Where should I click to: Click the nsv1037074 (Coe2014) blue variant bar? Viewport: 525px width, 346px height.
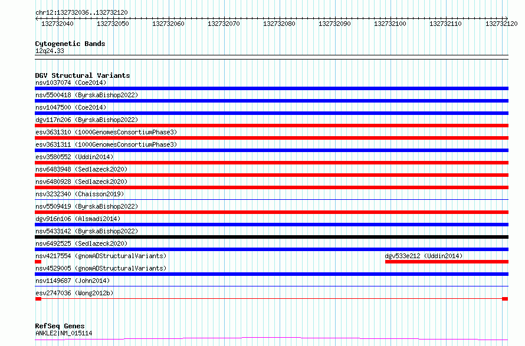click(271, 88)
